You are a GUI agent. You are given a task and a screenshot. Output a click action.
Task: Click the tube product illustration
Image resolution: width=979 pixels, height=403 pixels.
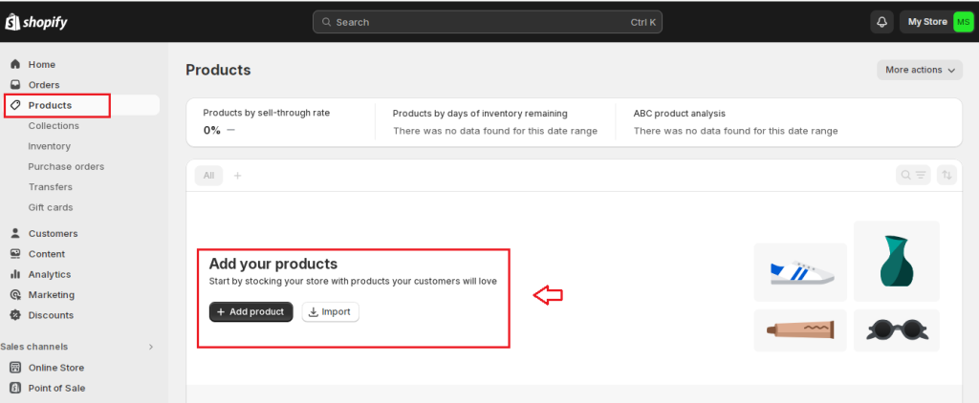pyautogui.click(x=800, y=330)
